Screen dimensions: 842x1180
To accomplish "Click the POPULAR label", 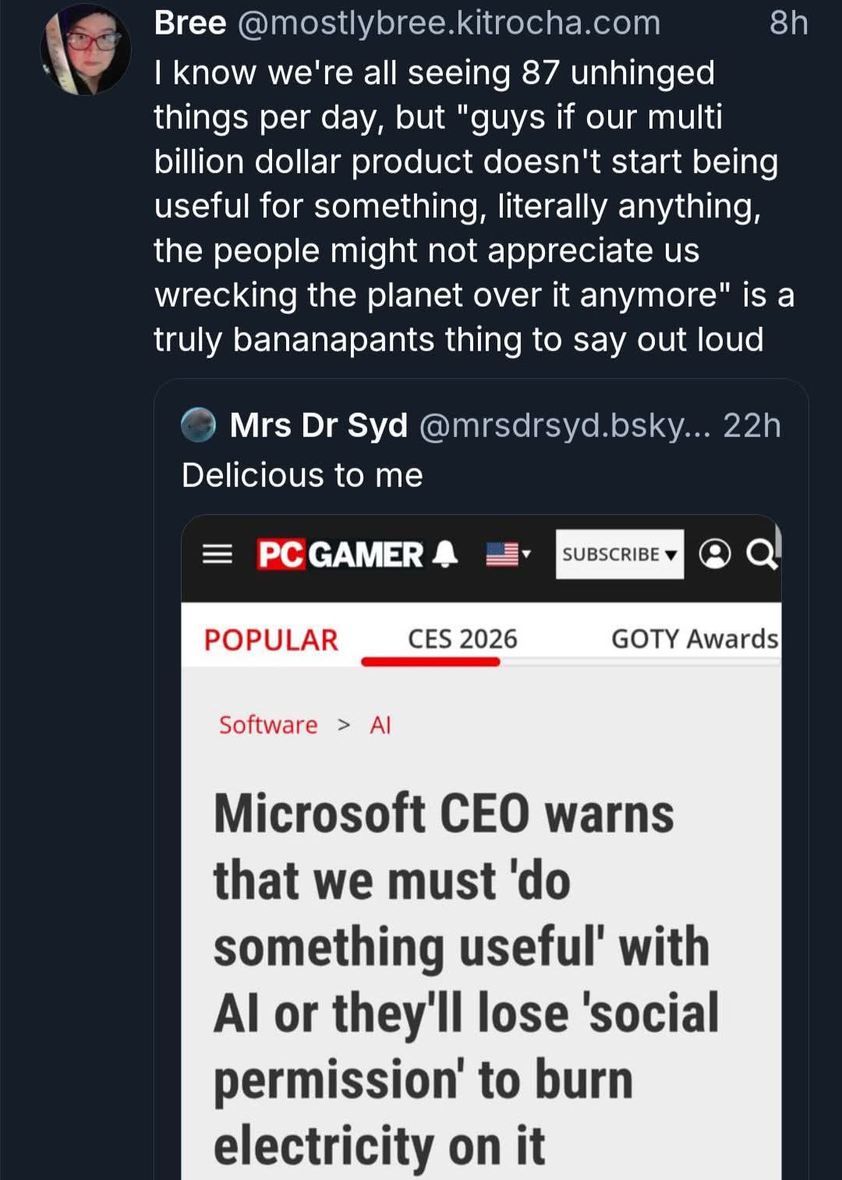I will 271,640.
